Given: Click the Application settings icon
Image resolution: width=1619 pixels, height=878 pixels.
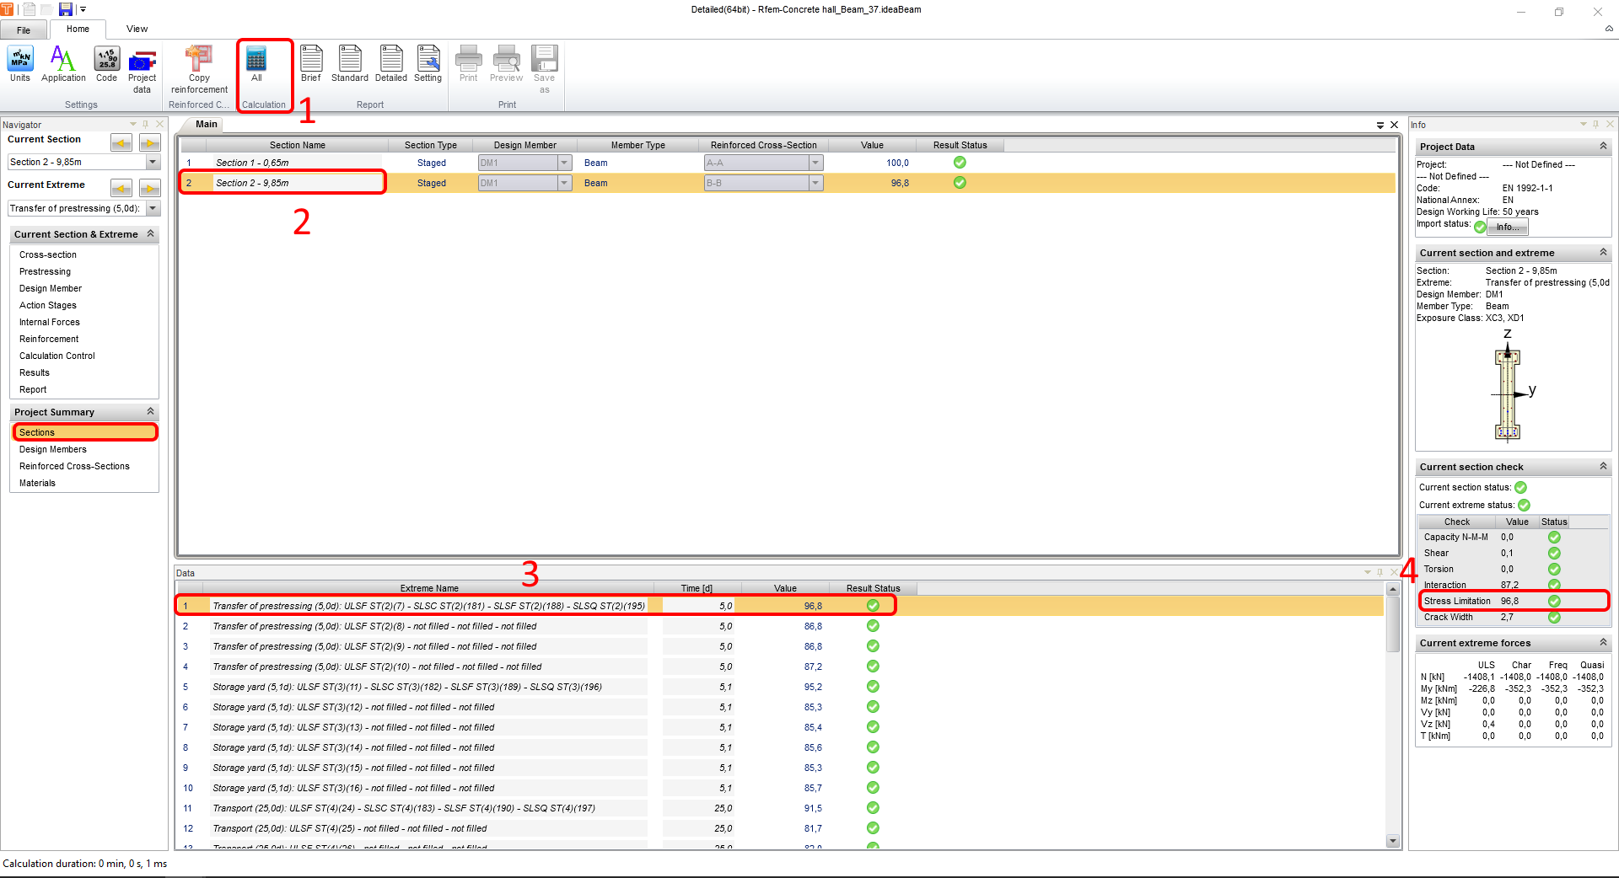Looking at the screenshot, I should point(63,64).
